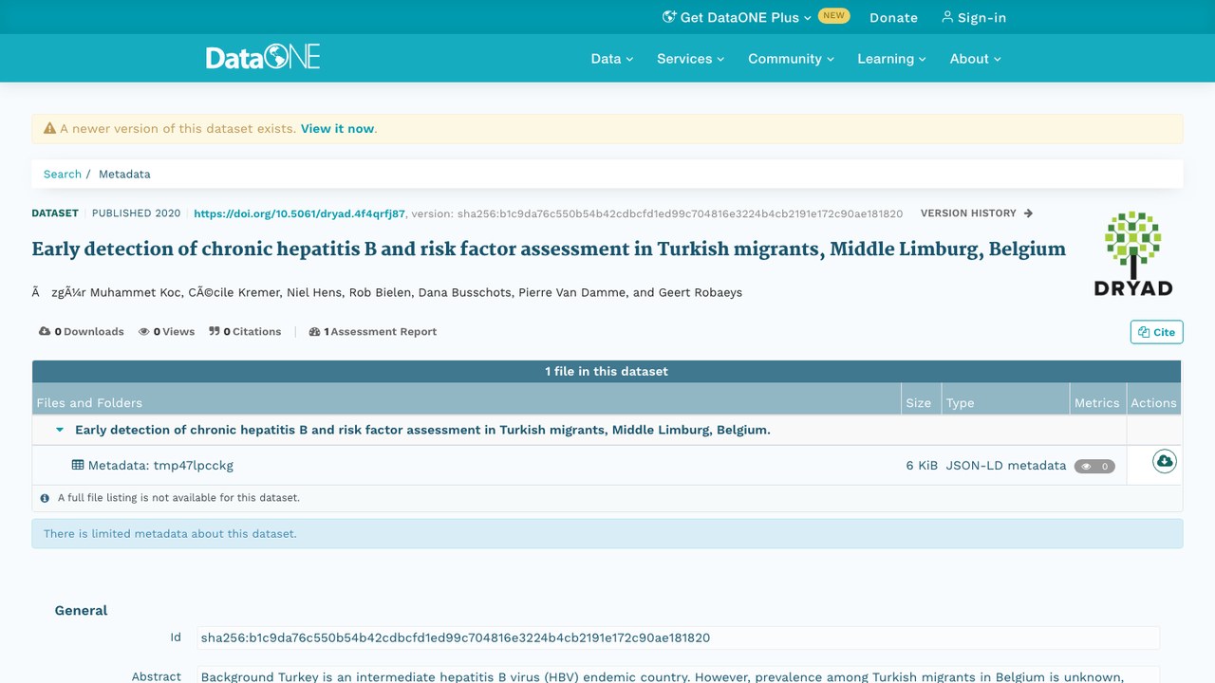Click the Metadata: tmp47lpcckg file name
The height and width of the screenshot is (683, 1215).
coord(160,465)
